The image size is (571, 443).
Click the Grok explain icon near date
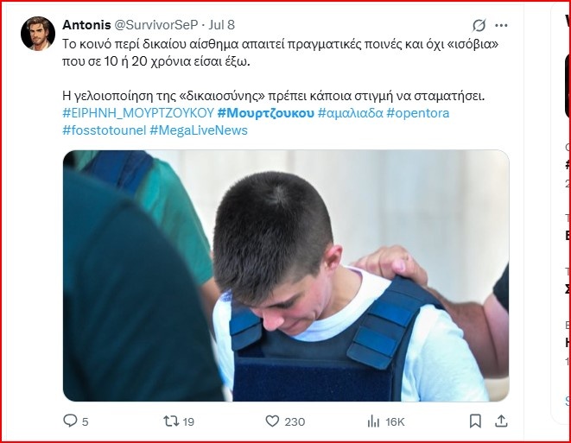(x=479, y=25)
